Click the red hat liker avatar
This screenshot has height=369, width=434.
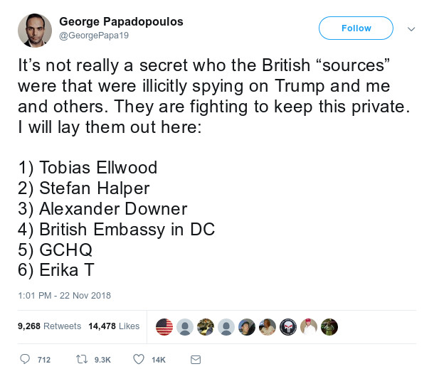309,326
